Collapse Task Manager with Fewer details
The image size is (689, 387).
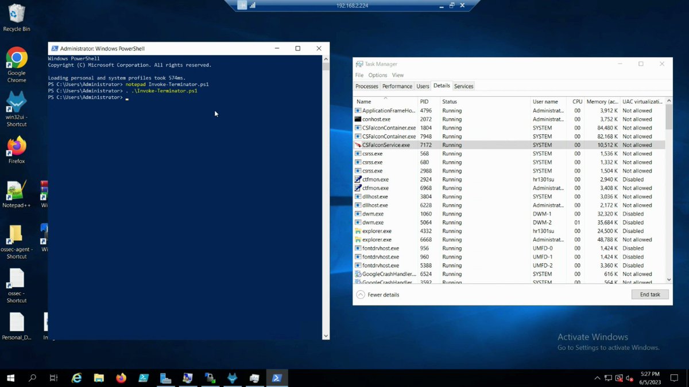click(x=378, y=295)
